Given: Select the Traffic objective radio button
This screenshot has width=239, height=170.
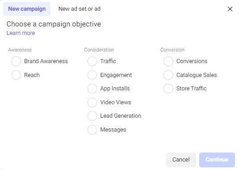Looking at the screenshot, I should [x=92, y=61].
